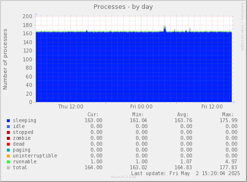The height and width of the screenshot is (182, 247).
Task: Select the 'uninterruptible' legend label
Action: (x=35, y=156)
